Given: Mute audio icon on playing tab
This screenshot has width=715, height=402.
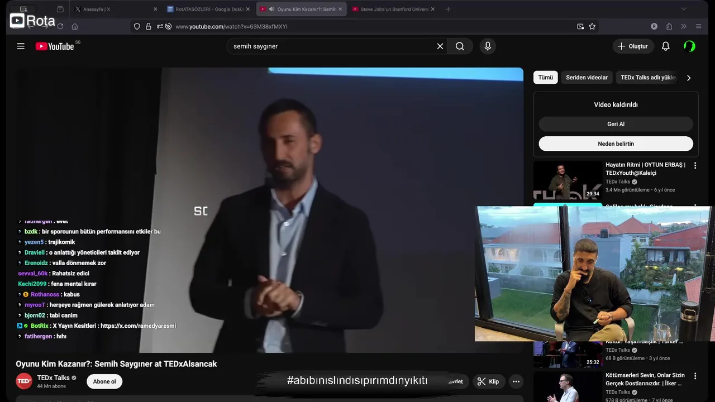Looking at the screenshot, I should click(x=271, y=9).
